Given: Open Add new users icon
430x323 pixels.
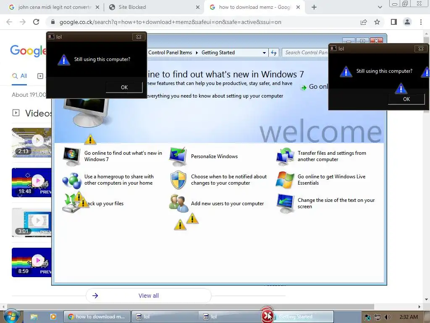Looking at the screenshot, I should point(178,204).
